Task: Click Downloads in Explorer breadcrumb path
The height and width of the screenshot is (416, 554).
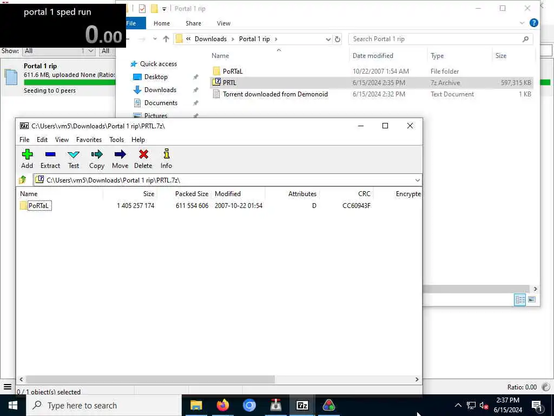Action: 210,39
